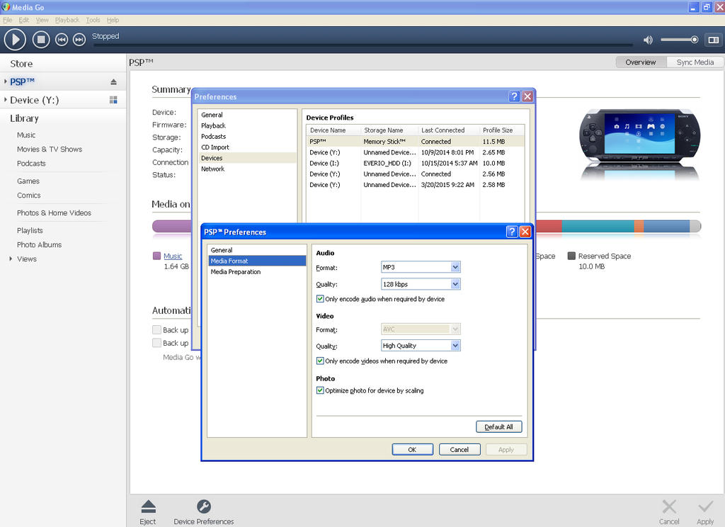This screenshot has width=725, height=527.
Task: Open the Tools menu
Action: coord(93,20)
